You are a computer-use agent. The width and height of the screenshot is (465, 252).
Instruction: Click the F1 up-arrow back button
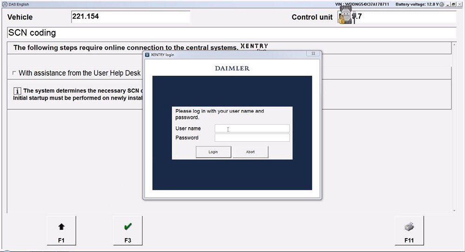point(61,231)
